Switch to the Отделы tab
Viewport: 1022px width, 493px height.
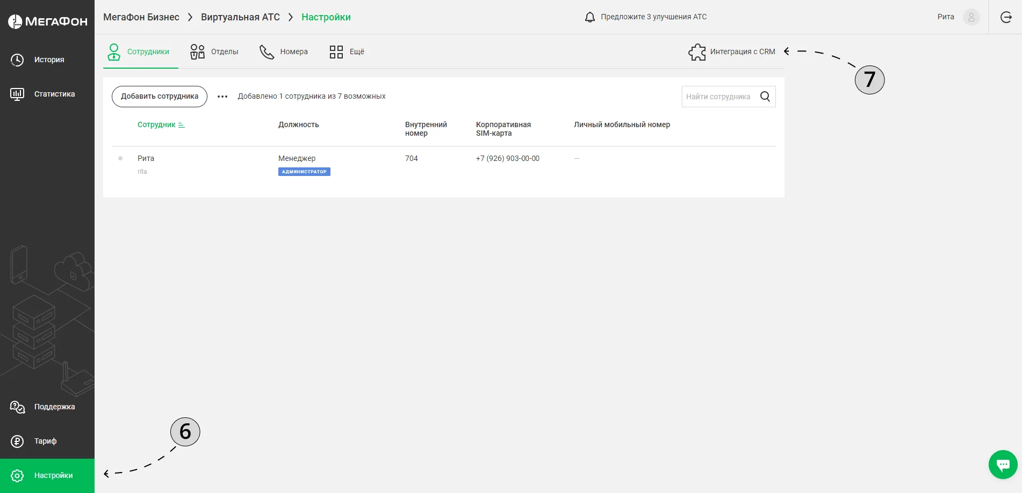[214, 51]
